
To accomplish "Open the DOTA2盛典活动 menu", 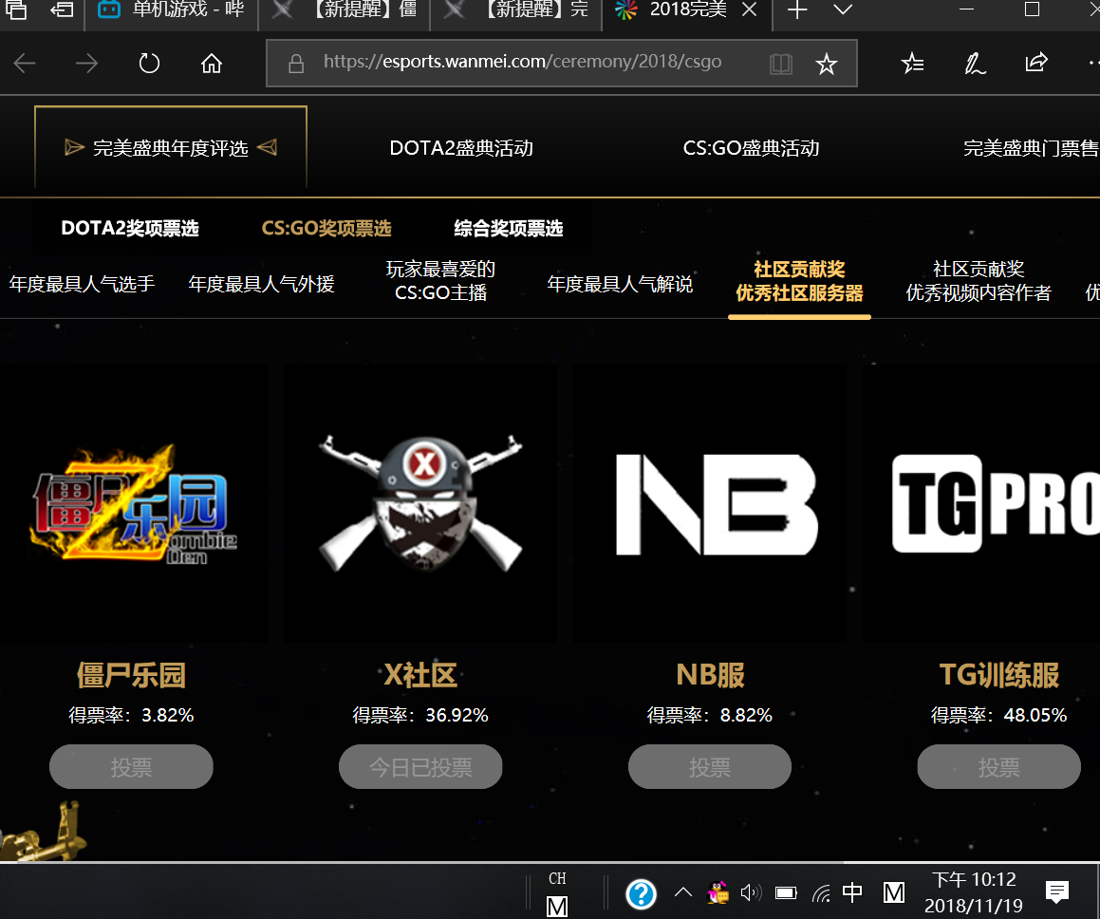I will [x=460, y=147].
